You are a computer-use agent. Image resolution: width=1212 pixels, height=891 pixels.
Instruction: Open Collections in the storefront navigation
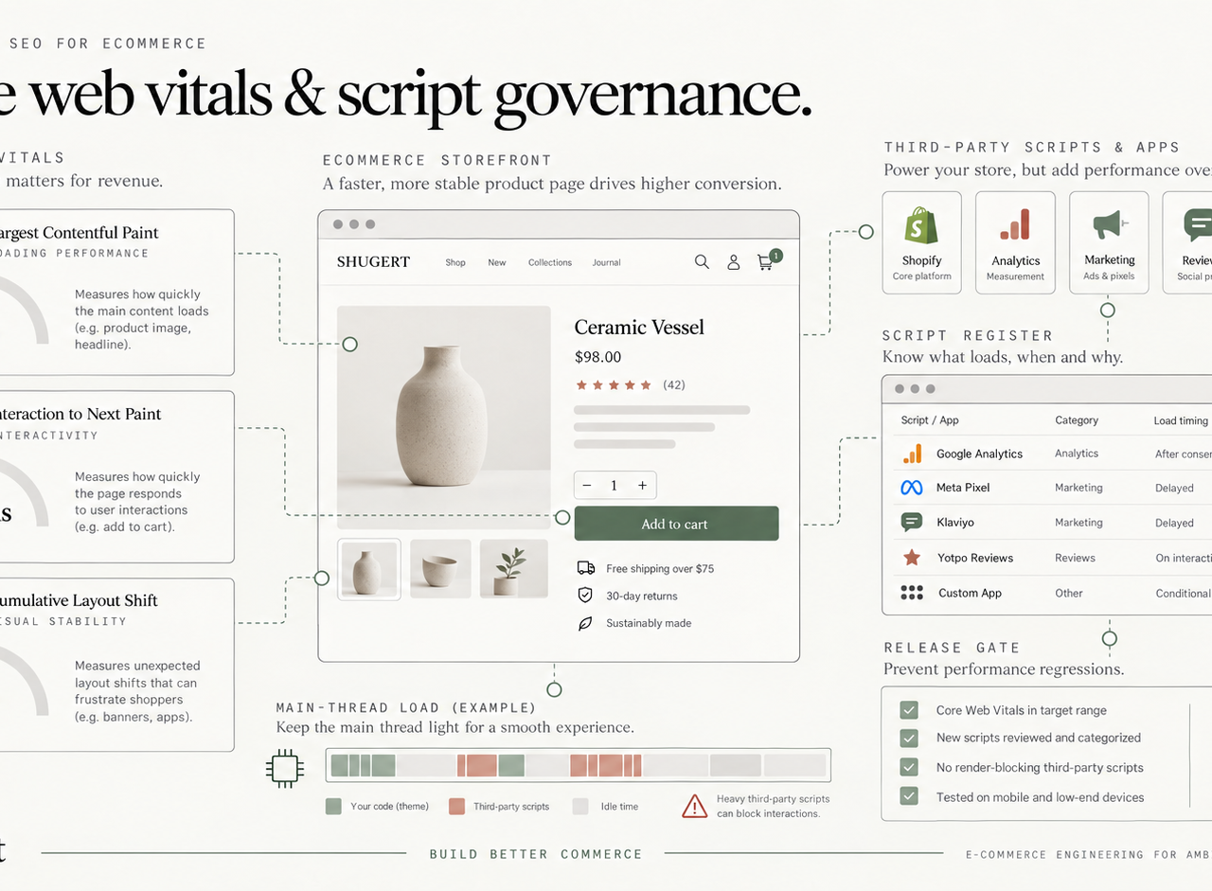tap(550, 262)
